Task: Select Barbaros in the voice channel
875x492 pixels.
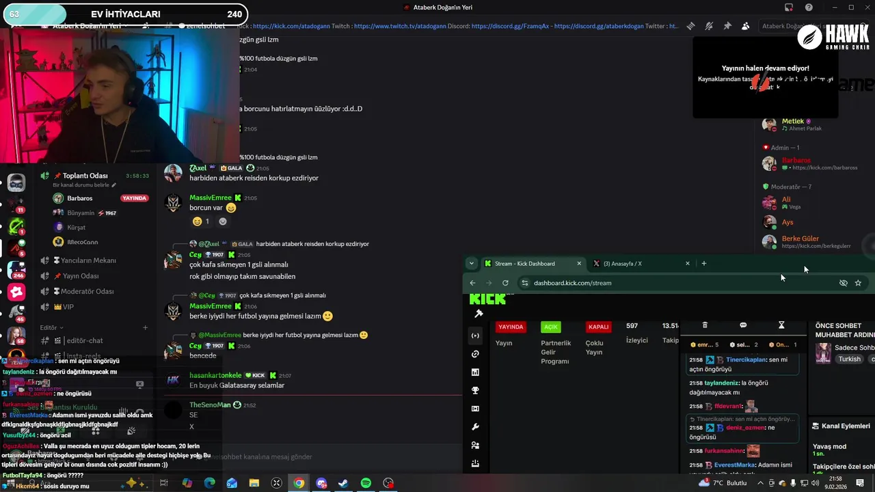Action: point(101,198)
